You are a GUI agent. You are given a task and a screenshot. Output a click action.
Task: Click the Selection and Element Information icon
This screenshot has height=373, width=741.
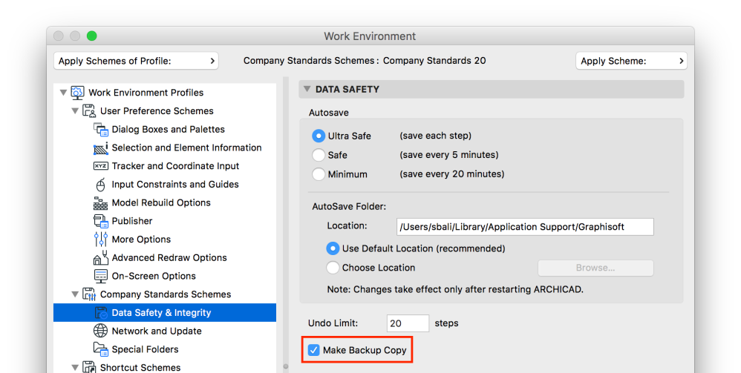(101, 148)
